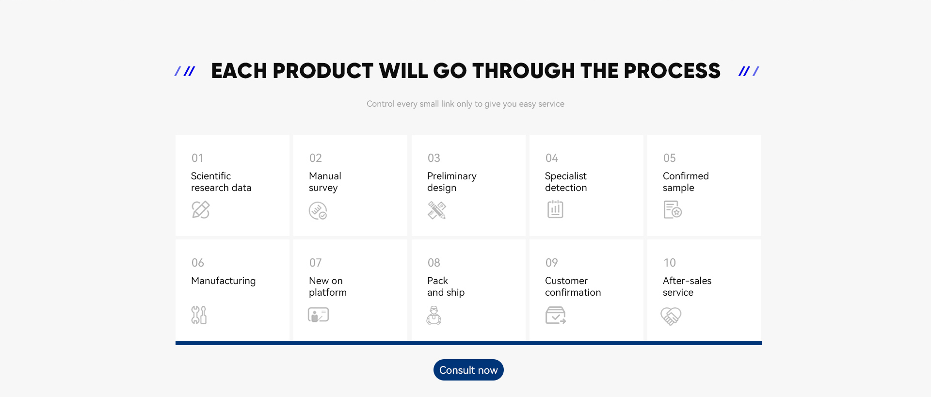Select the 06 Manufacturing step label
Viewport: 931px width, 397px height.
tap(224, 281)
